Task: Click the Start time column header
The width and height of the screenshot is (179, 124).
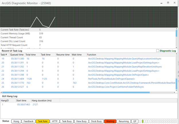Action: click(x=24, y=100)
